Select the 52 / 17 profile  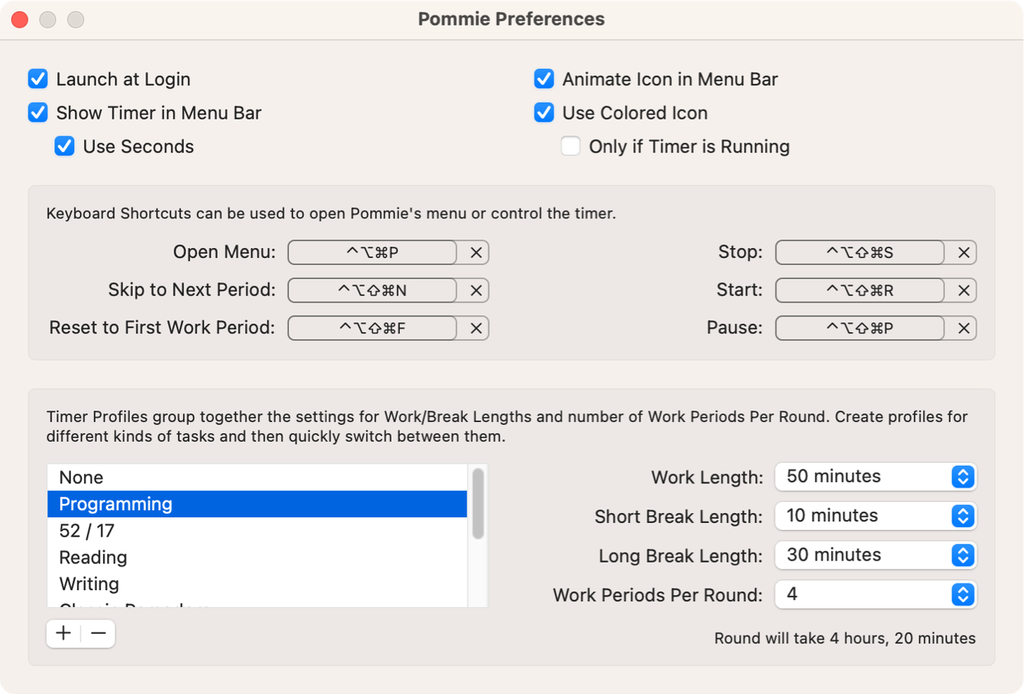click(x=86, y=531)
